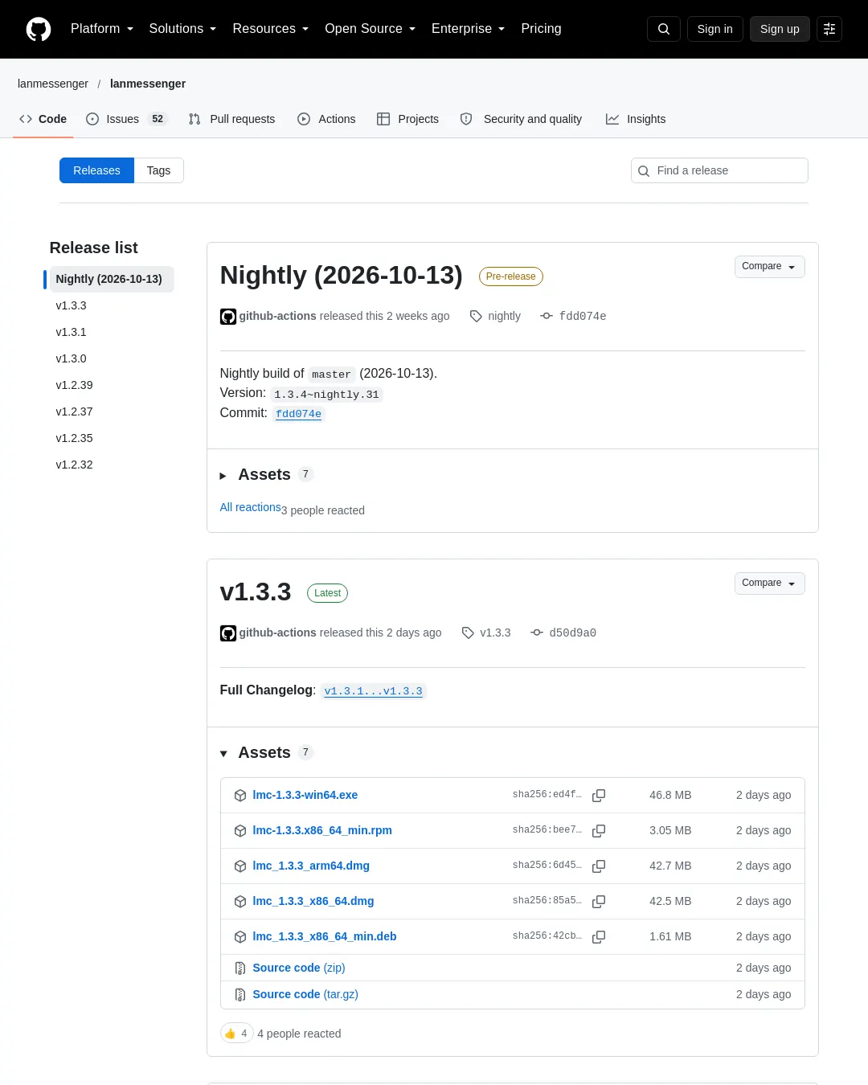Open the fdd074e commit link in description
The height and width of the screenshot is (1085, 868).
click(298, 414)
